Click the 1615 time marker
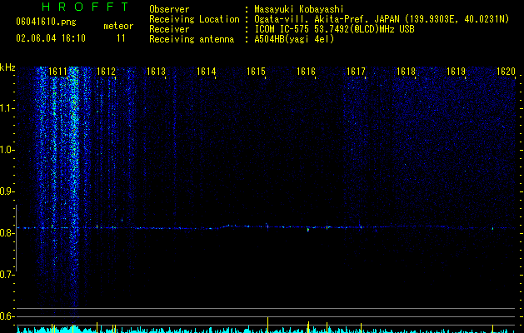The image size is (524, 333). (x=256, y=72)
